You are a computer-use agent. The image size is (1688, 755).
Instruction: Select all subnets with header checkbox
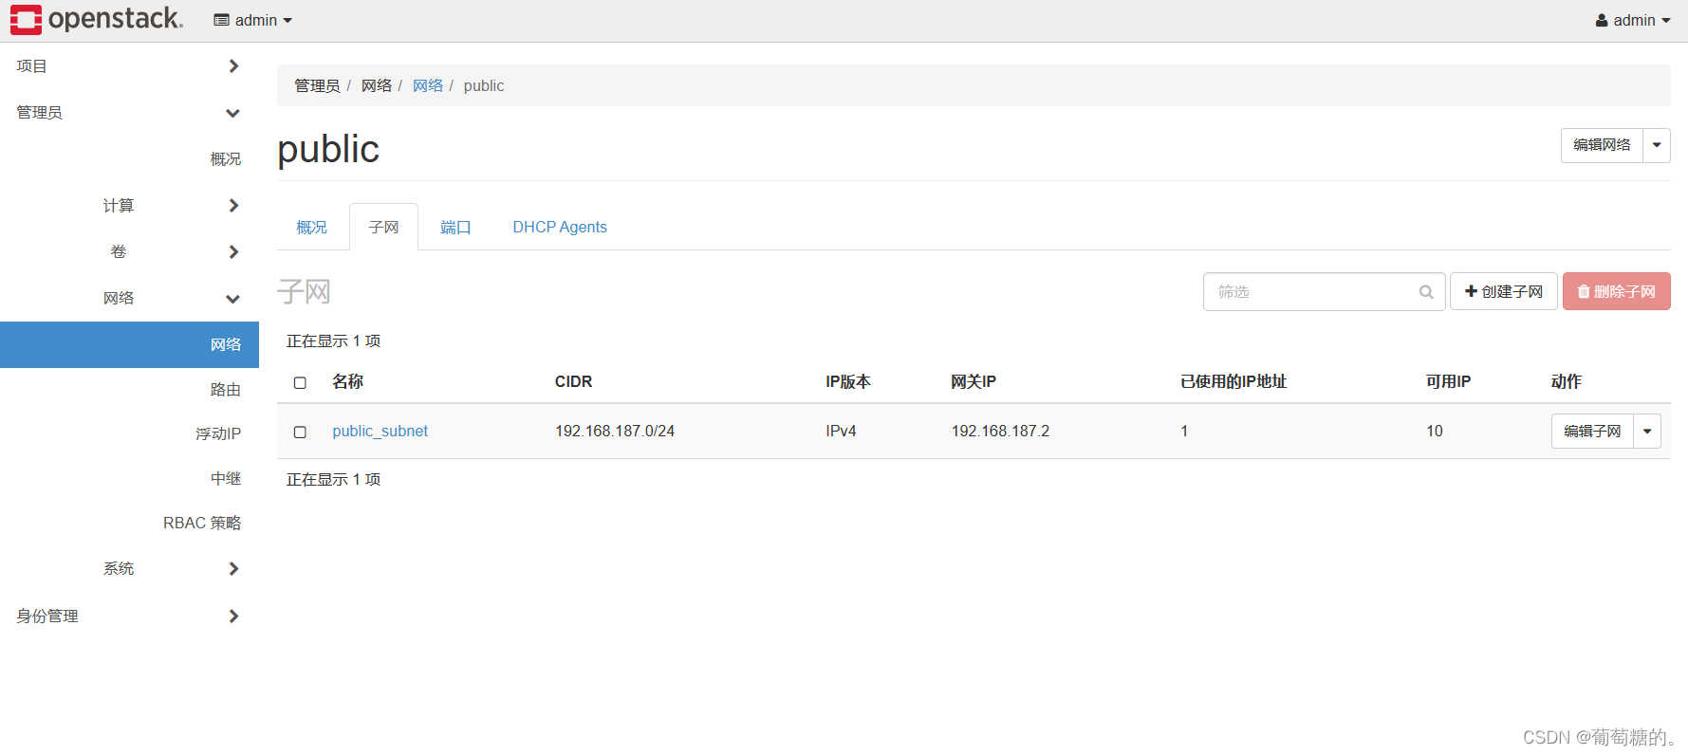point(300,382)
